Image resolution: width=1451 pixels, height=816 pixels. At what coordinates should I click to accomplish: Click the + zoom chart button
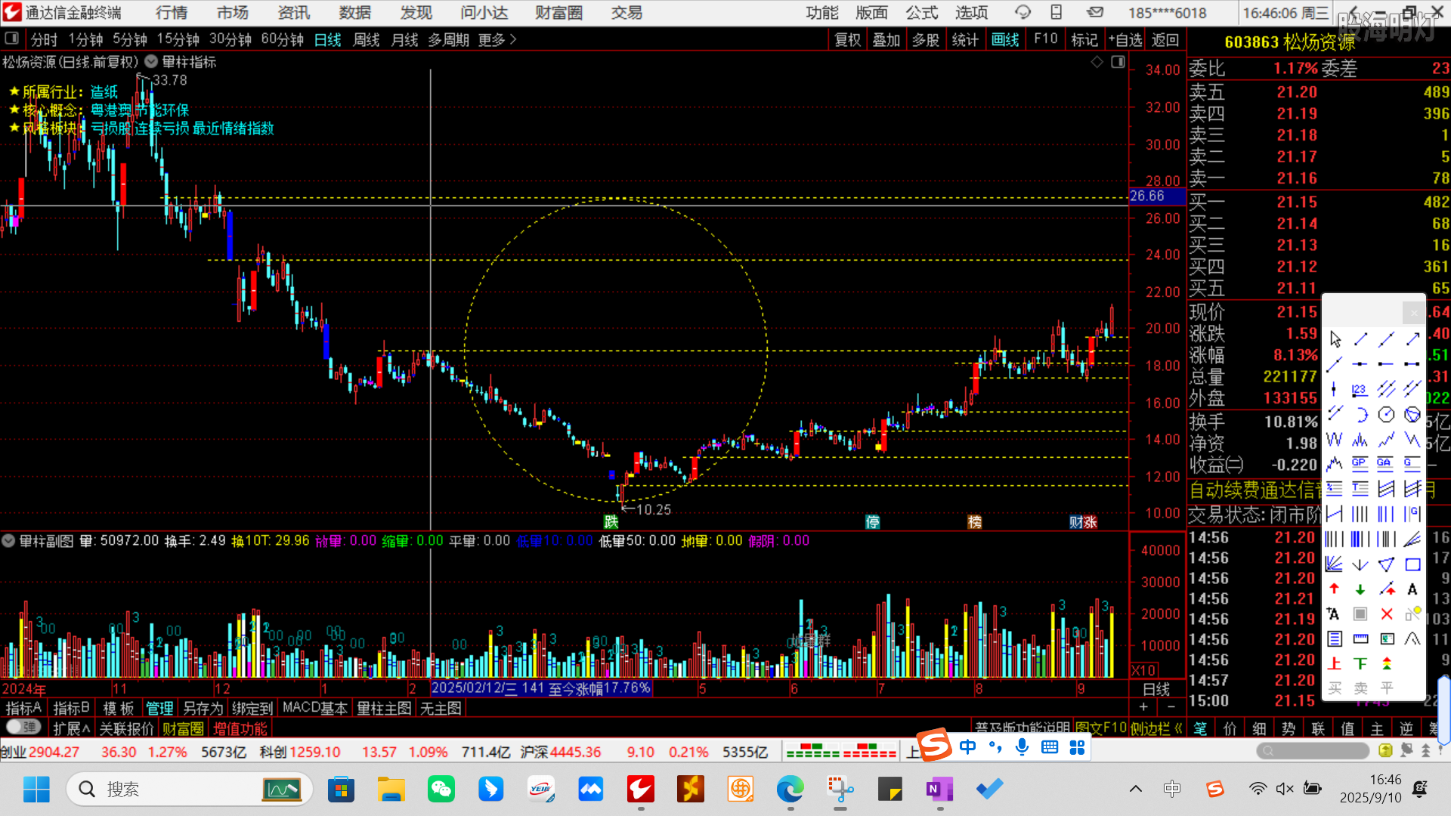[1143, 707]
